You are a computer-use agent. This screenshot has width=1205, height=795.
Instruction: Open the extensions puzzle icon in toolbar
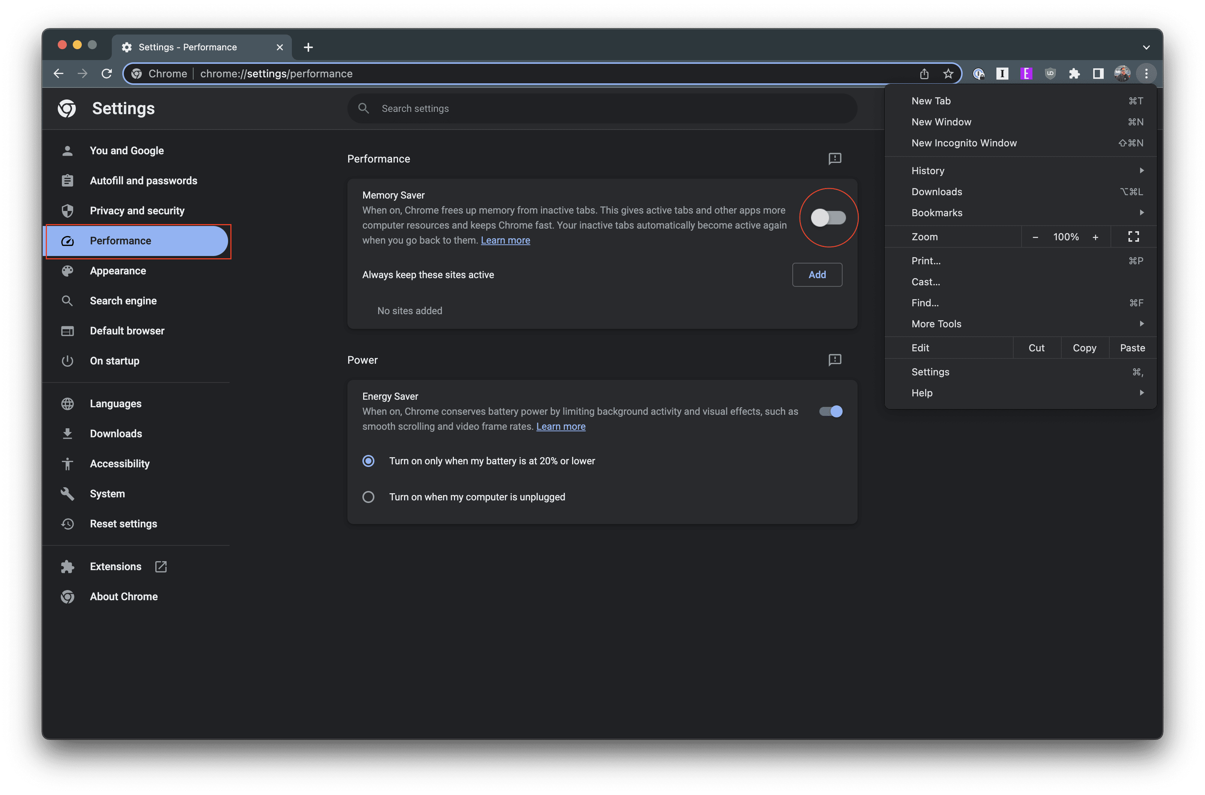[1074, 74]
